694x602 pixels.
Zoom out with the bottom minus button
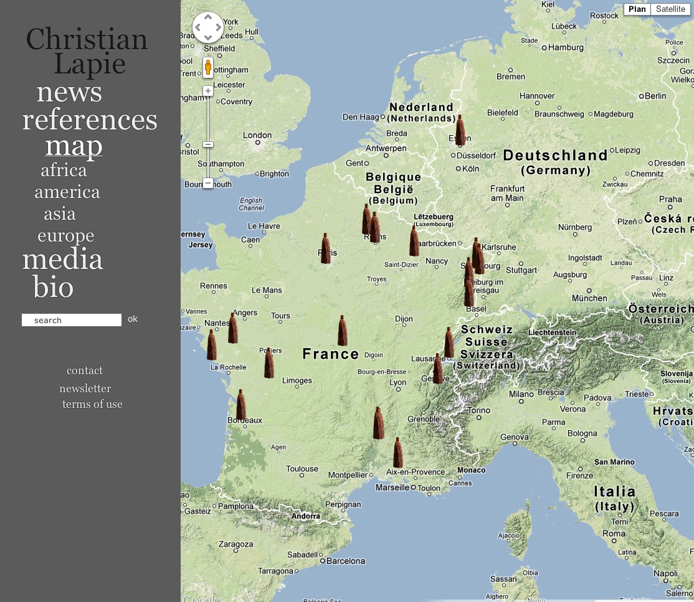(208, 183)
